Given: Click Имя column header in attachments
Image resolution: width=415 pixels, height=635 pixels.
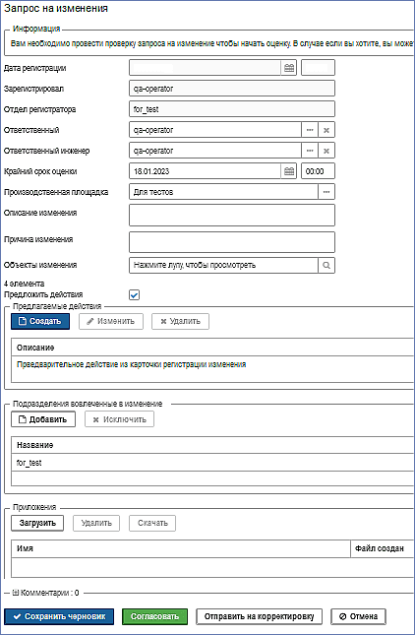Looking at the screenshot, I should click(x=180, y=548).
